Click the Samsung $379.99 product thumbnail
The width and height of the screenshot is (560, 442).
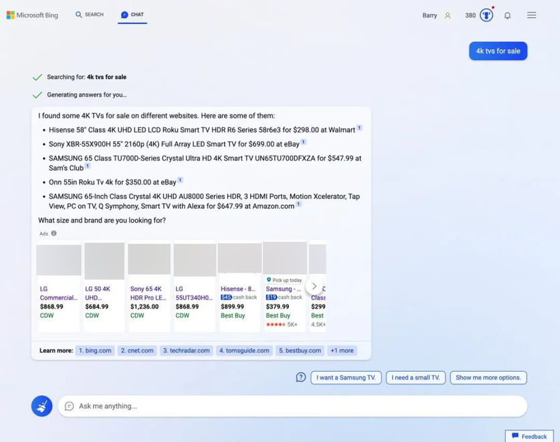point(285,258)
